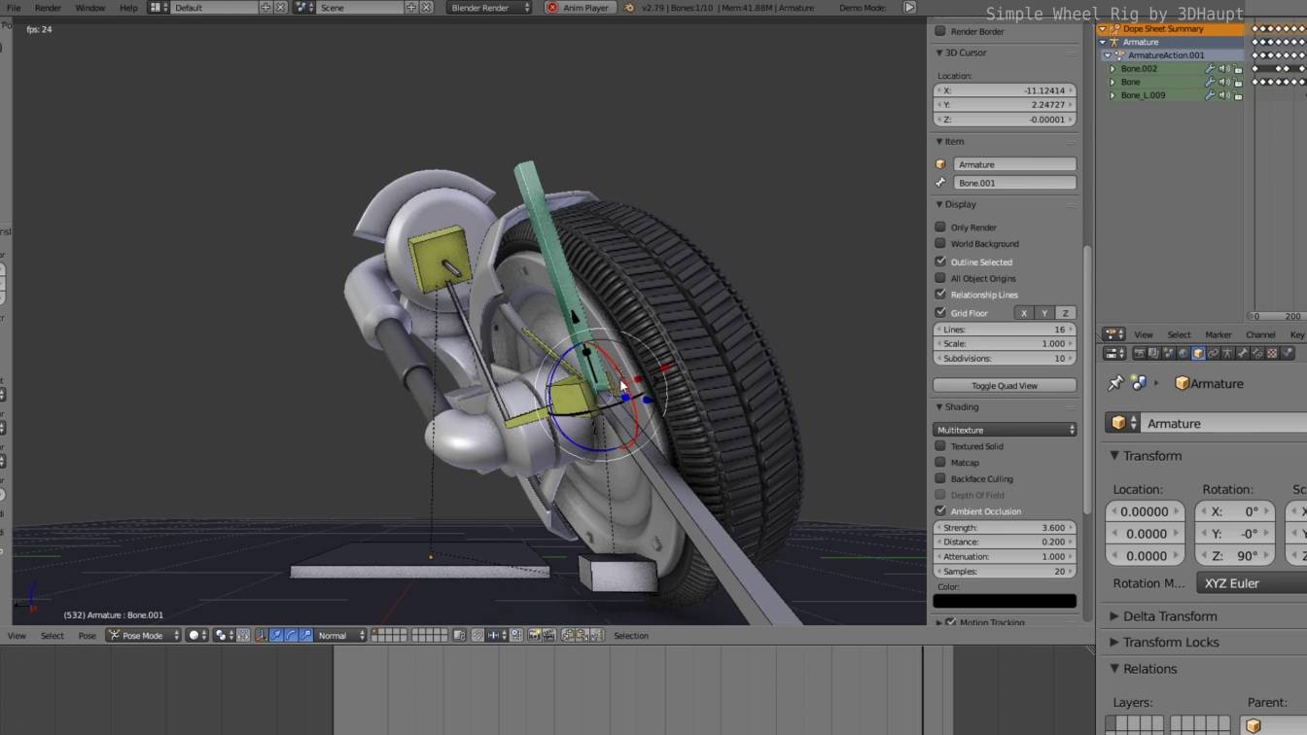Enable the Textured Solid shading checkbox

(x=940, y=446)
